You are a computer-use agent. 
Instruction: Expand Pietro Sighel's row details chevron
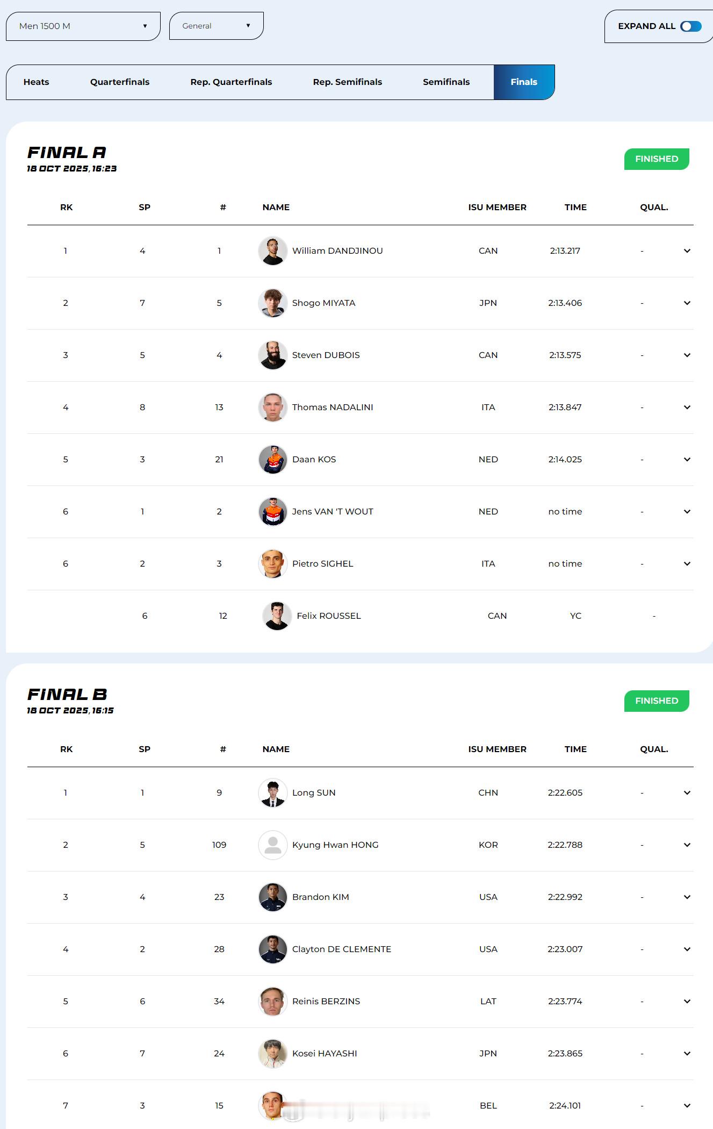tap(687, 564)
